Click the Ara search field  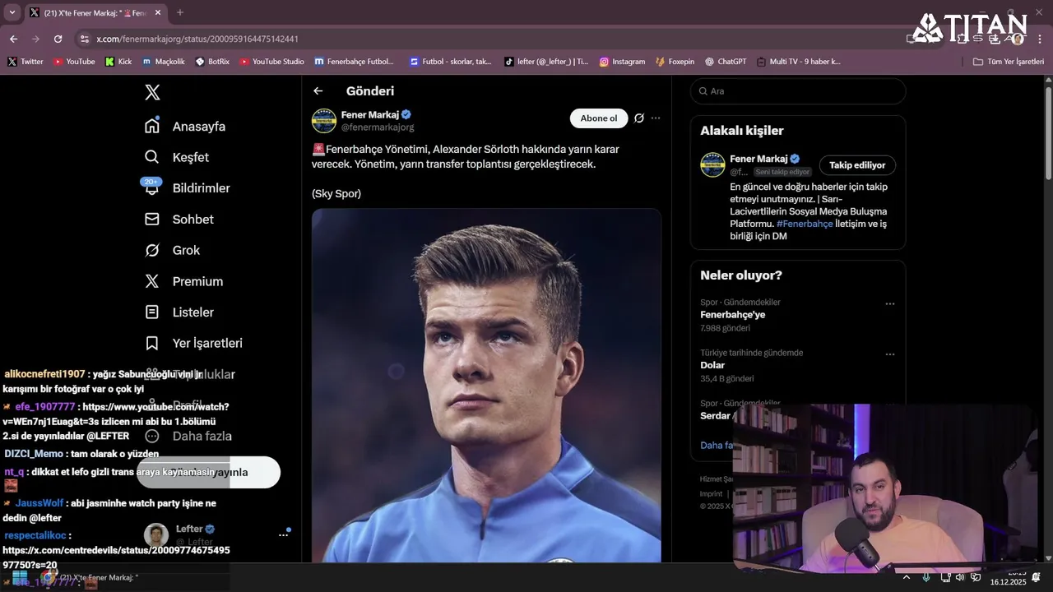(798, 91)
